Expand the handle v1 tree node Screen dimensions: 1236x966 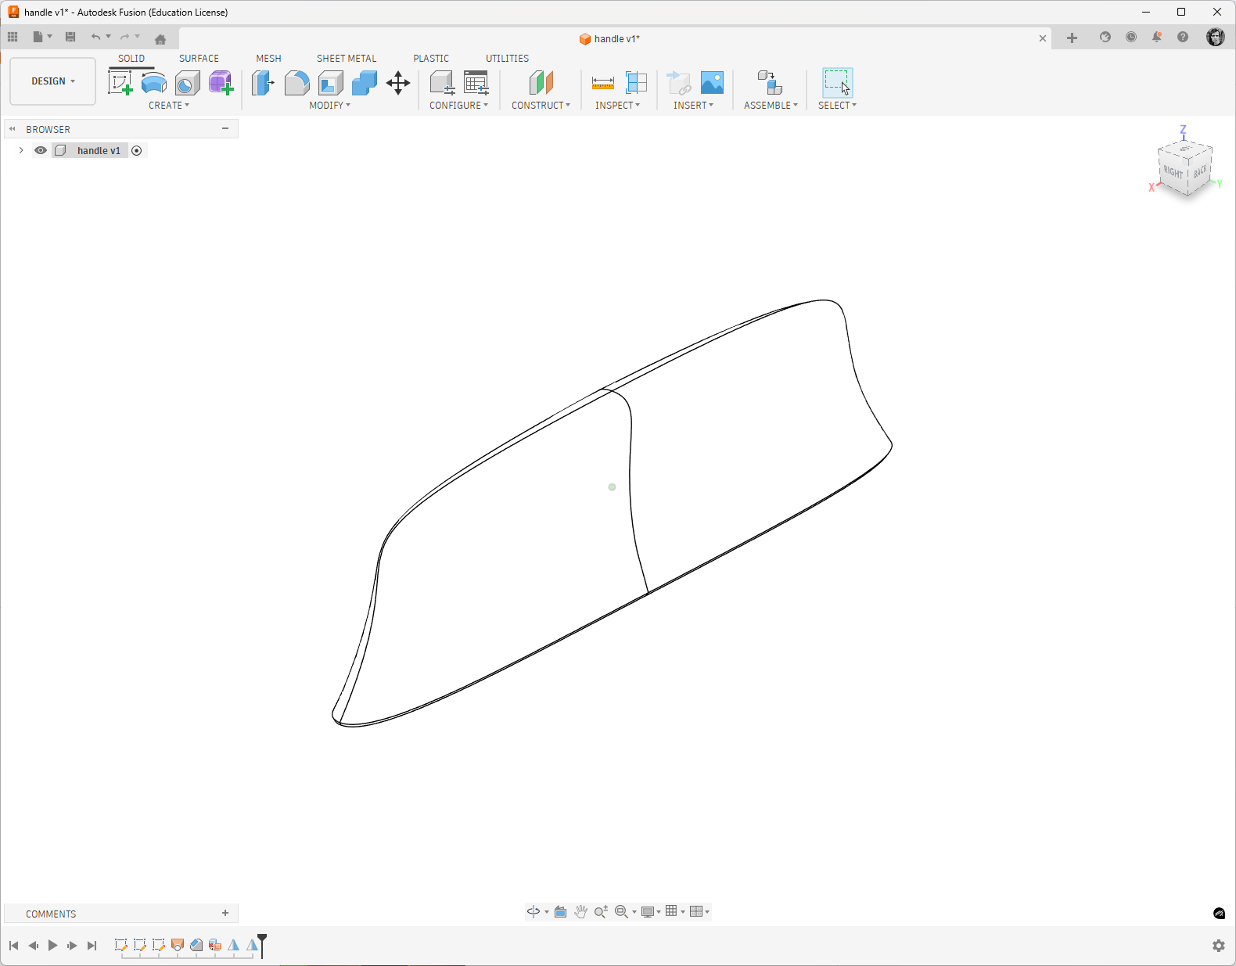pos(21,150)
